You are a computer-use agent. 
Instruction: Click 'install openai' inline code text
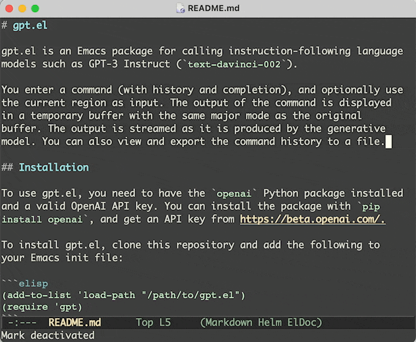pos(42,220)
